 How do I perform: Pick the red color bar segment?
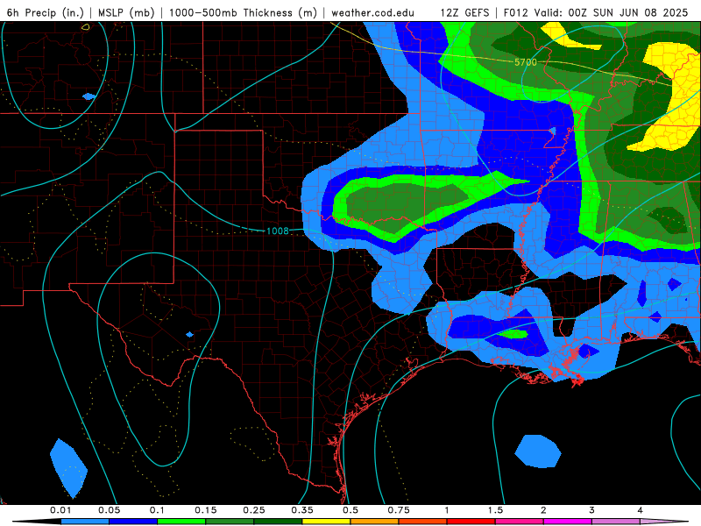471,522
